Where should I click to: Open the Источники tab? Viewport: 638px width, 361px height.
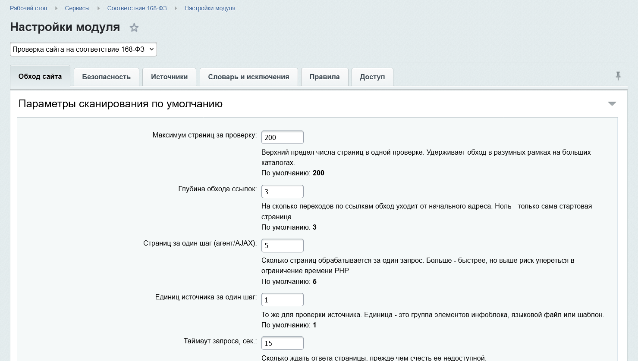pos(169,77)
